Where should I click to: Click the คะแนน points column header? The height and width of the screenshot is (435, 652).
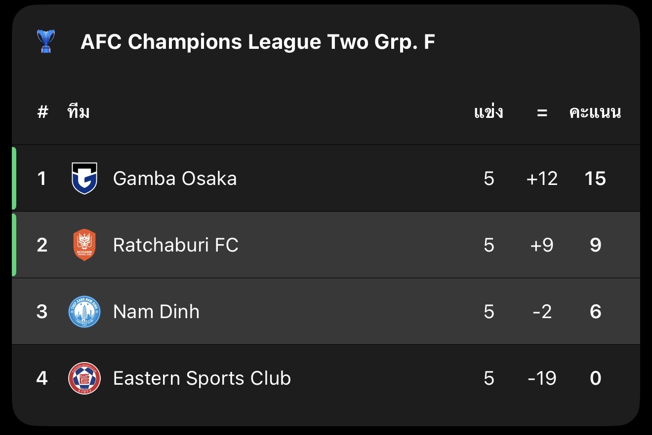click(595, 113)
